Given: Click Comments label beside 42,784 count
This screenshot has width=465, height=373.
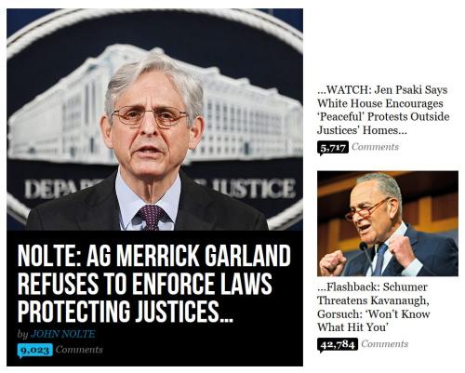Looking at the screenshot, I should pos(385,344).
